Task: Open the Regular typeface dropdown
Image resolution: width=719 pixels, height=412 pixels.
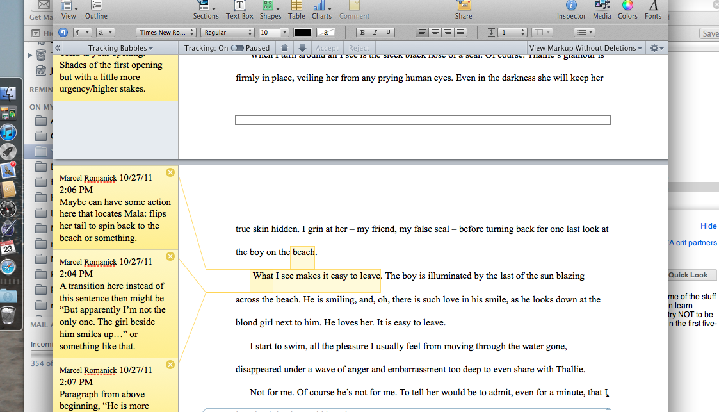Action: 227,33
